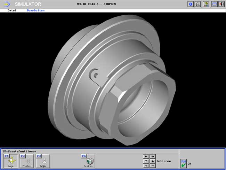
Task: Select the Position tool
Action: pos(27,161)
